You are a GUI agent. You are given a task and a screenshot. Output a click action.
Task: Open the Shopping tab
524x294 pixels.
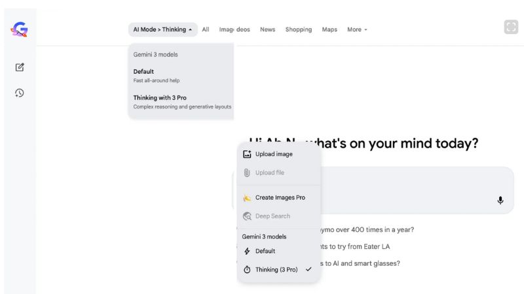coord(299,29)
